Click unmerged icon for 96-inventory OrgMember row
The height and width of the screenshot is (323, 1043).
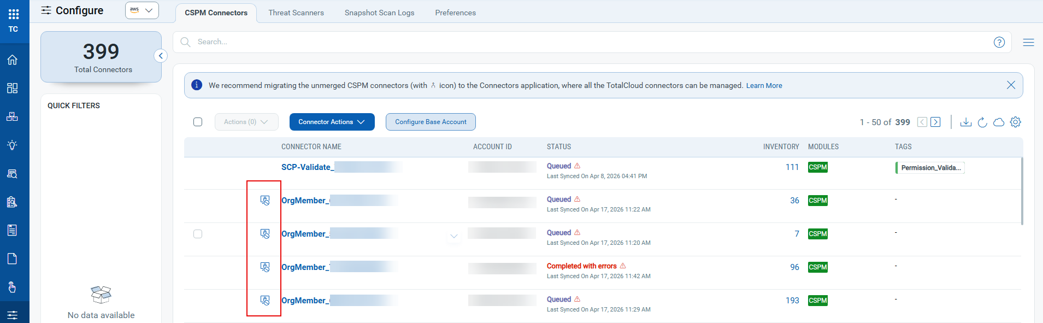pos(265,267)
